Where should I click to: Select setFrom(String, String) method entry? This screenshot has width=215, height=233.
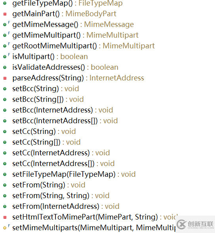61,196
